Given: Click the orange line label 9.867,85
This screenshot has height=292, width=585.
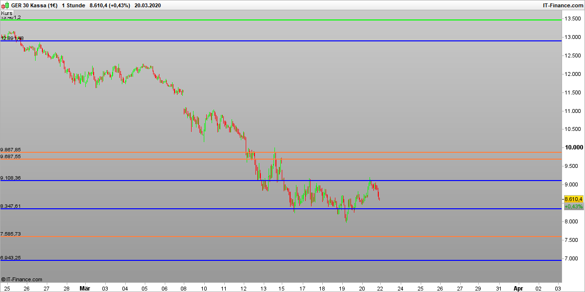Looking at the screenshot, I should (11, 149).
